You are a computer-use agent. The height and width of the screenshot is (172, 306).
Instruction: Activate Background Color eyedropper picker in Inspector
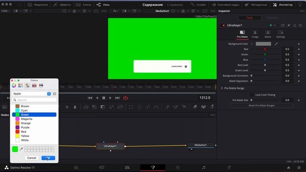[x=276, y=44]
